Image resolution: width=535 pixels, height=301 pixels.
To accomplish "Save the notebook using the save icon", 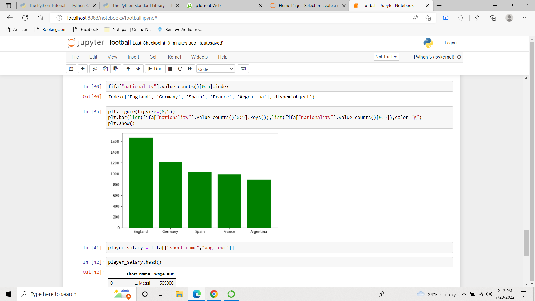I will coord(71,69).
